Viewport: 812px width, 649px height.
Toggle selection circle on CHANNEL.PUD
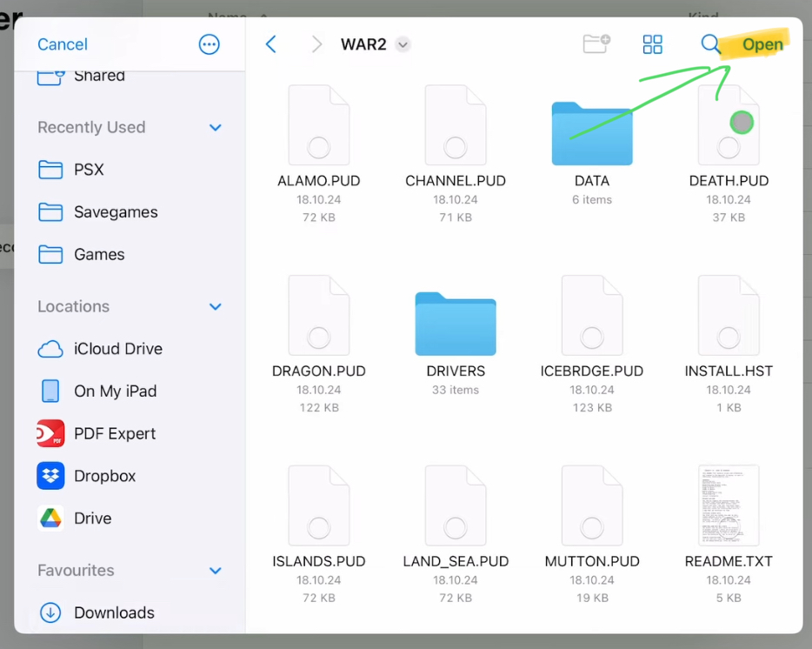tap(456, 147)
